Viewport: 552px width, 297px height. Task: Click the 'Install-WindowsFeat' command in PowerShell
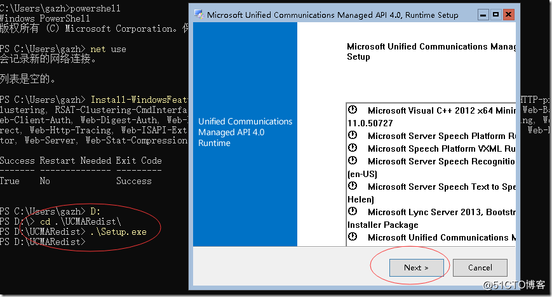click(139, 100)
